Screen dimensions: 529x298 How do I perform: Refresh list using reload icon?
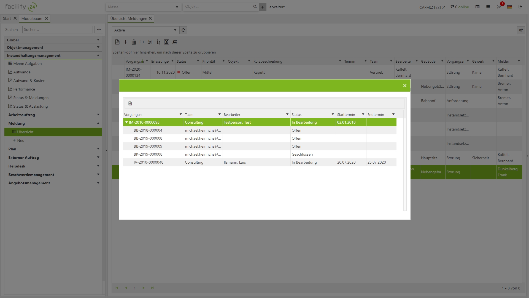183,30
